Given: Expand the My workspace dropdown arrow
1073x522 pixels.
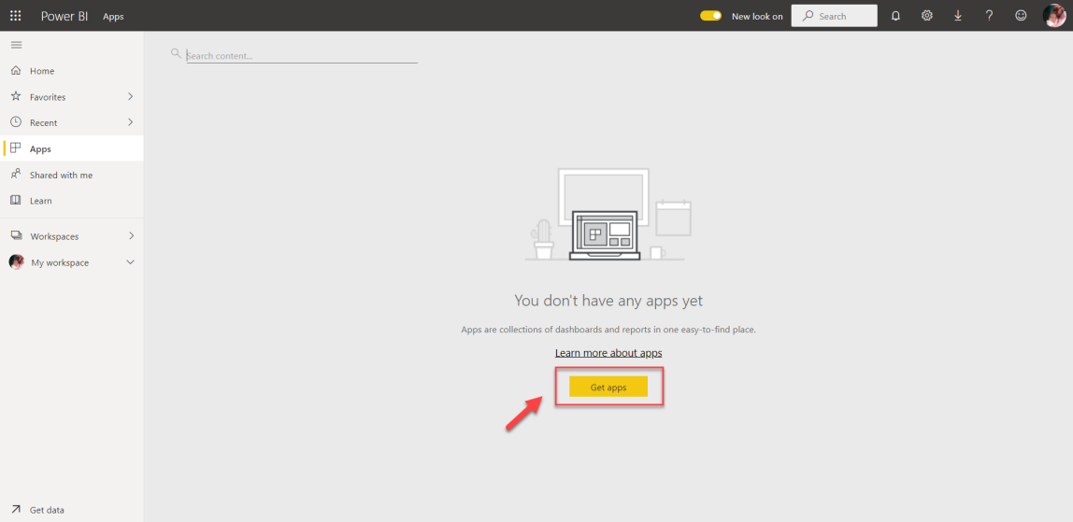Looking at the screenshot, I should click(x=131, y=262).
